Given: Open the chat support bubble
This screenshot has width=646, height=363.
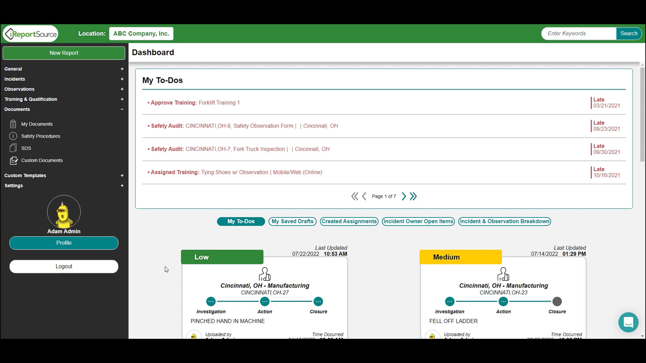Looking at the screenshot, I should click(x=628, y=322).
